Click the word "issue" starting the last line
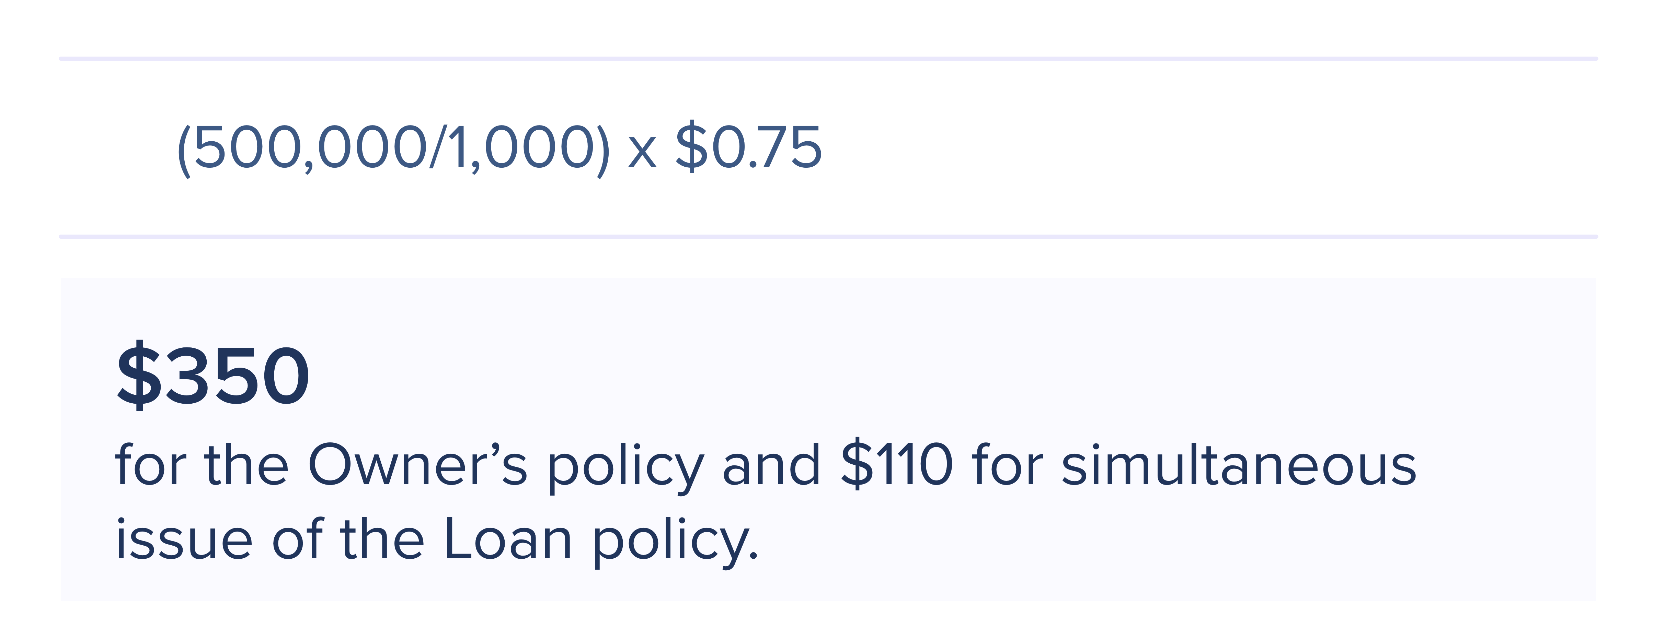This screenshot has width=1654, height=642. coord(184,539)
